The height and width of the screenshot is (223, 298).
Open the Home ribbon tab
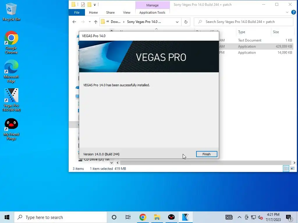(x=93, y=12)
